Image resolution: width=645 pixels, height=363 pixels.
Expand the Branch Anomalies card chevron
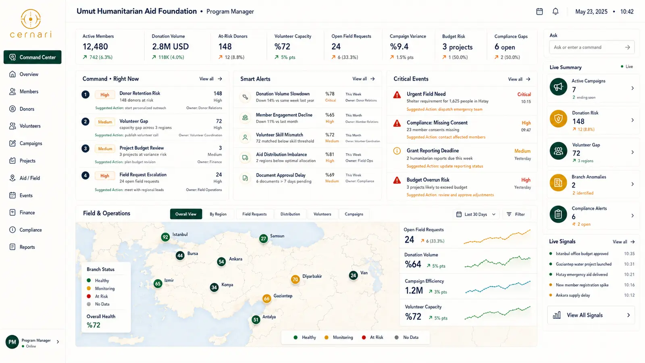pos(633,184)
